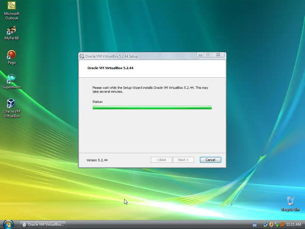Image resolution: width=305 pixels, height=229 pixels.
Task: Open the Microsoft Outlook desktop icon
Action: click(x=12, y=10)
